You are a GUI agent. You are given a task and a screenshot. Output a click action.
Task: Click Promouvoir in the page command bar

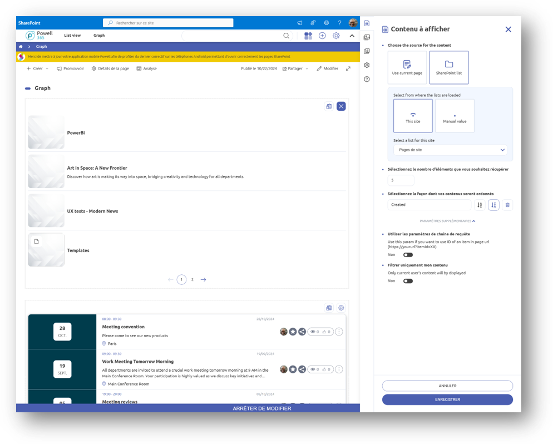coord(70,69)
